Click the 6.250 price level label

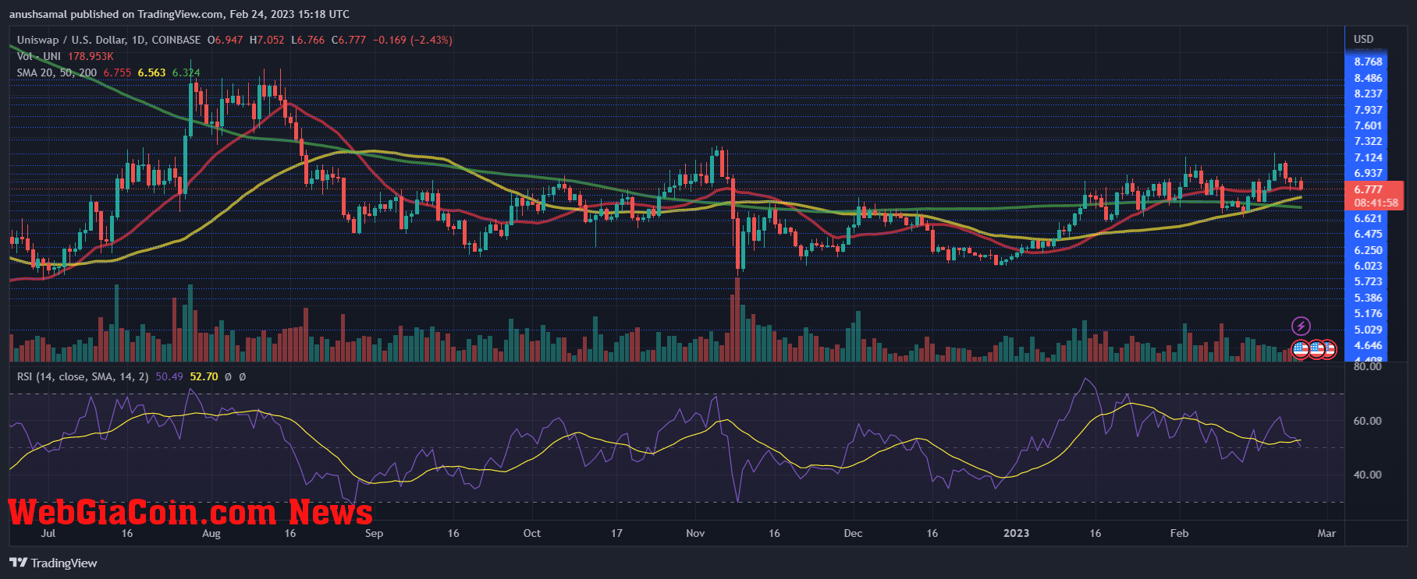coord(1368,250)
